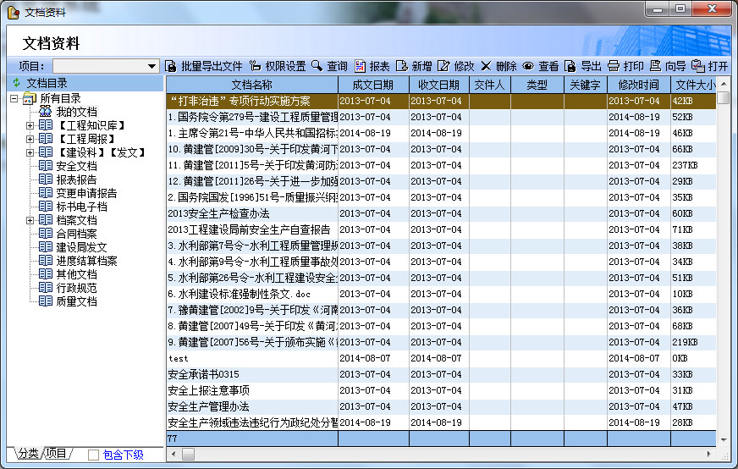738x469 pixels.
Task: Click the 打印 printer icon
Action: (x=614, y=66)
